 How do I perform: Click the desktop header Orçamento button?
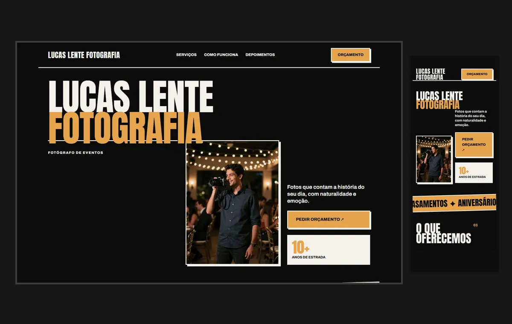(350, 55)
